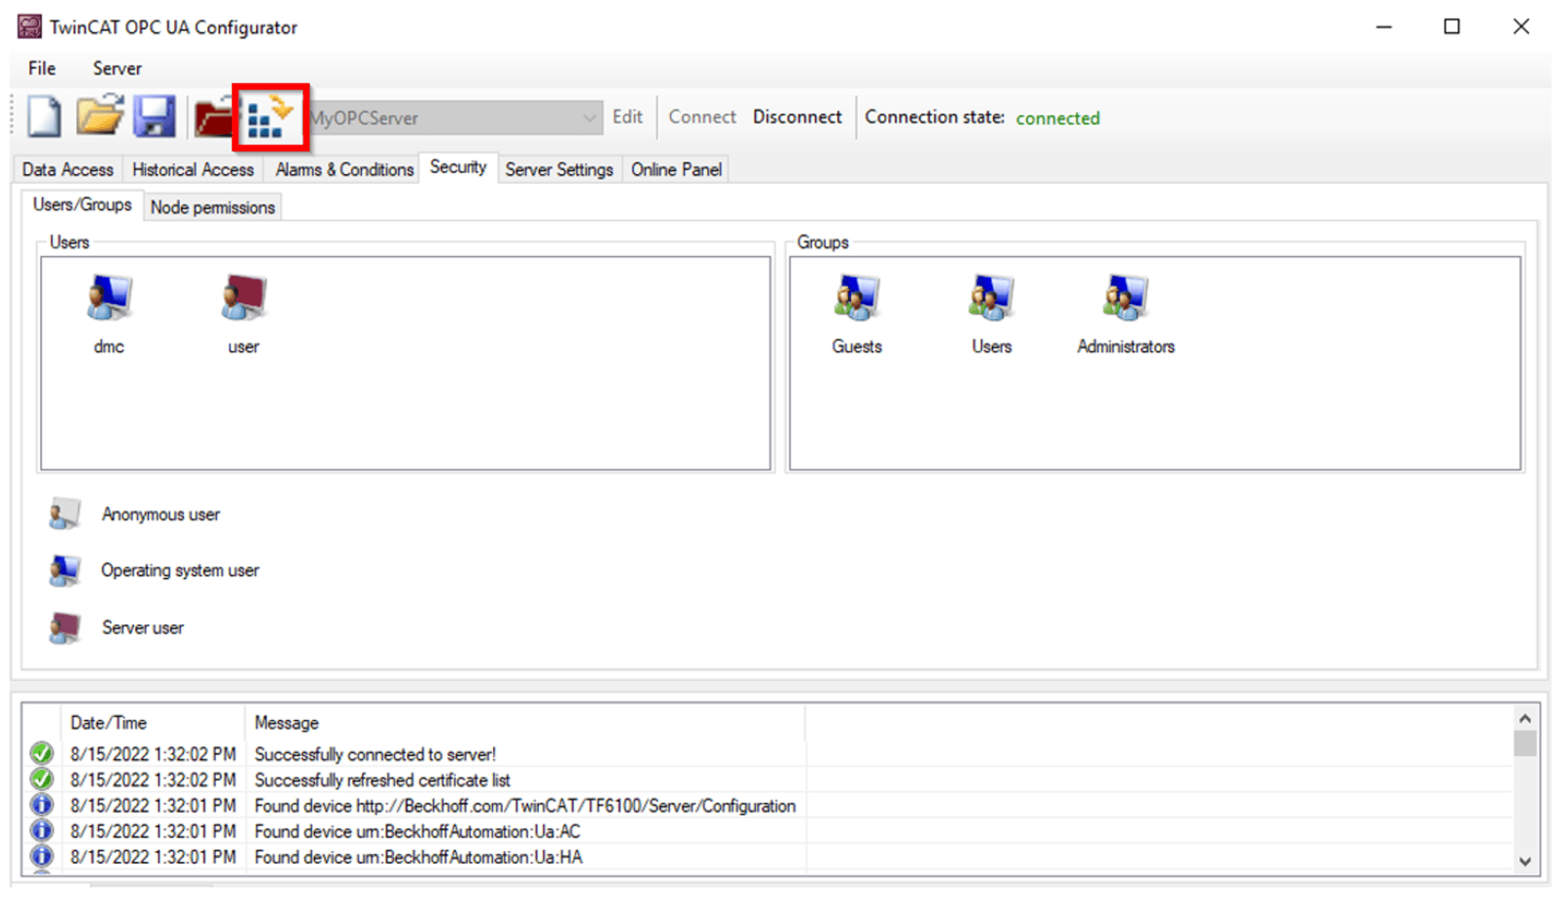Click the 'Found device urn:BeckhoffAutomation:Ua:HA' message
The width and height of the screenshot is (1565, 897).
pyautogui.click(x=418, y=857)
